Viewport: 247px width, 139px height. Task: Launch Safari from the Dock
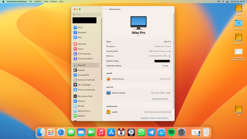(61, 133)
